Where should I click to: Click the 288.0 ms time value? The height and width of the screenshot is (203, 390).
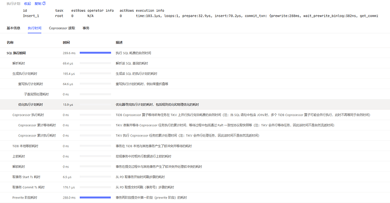(x=69, y=198)
